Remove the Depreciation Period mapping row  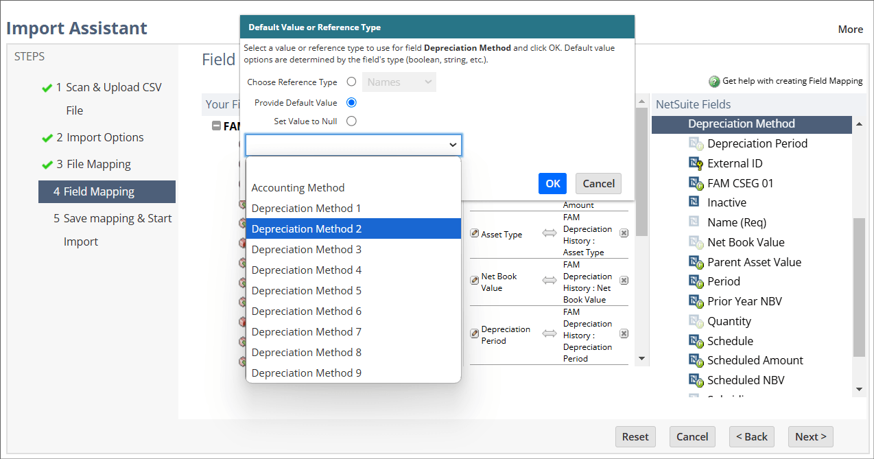point(624,333)
